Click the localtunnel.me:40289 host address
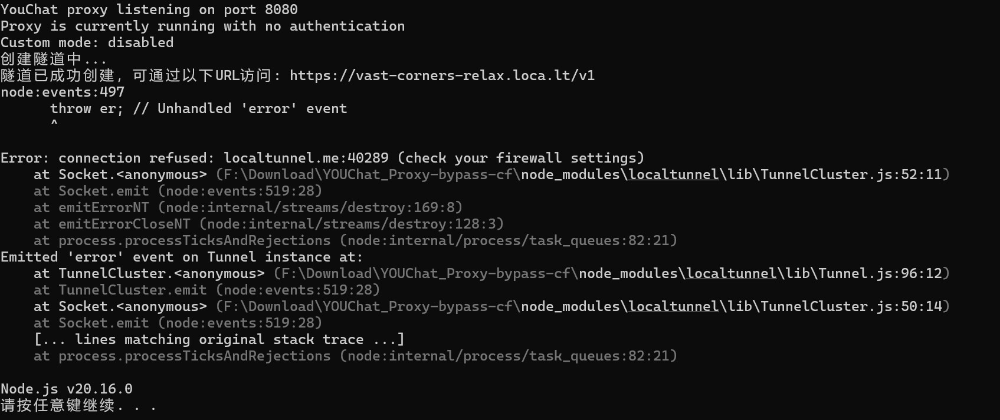1000x420 pixels. pos(306,158)
